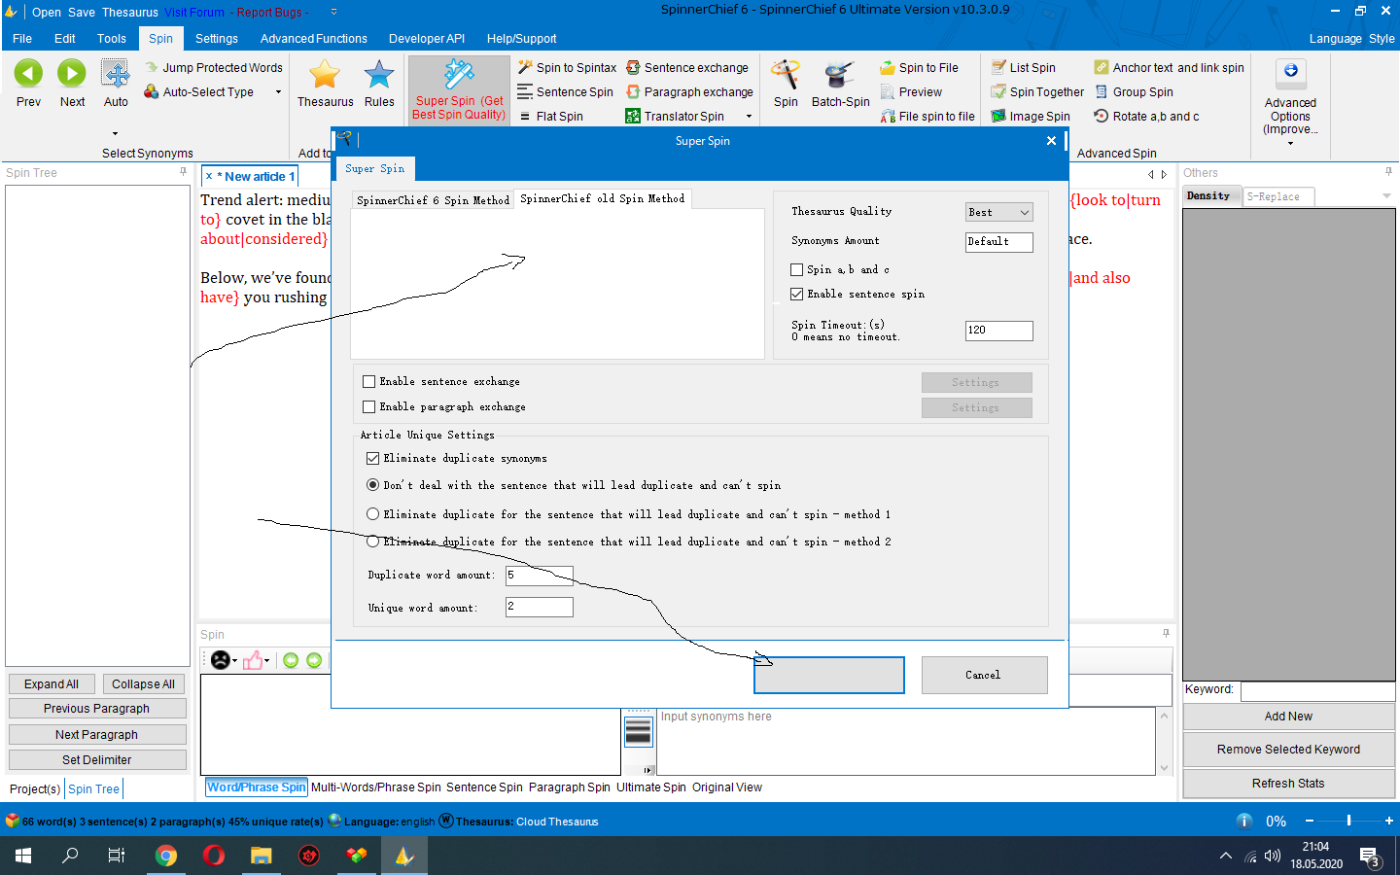The image size is (1400, 875).
Task: Click the Batch-Spin icon
Action: [840, 75]
